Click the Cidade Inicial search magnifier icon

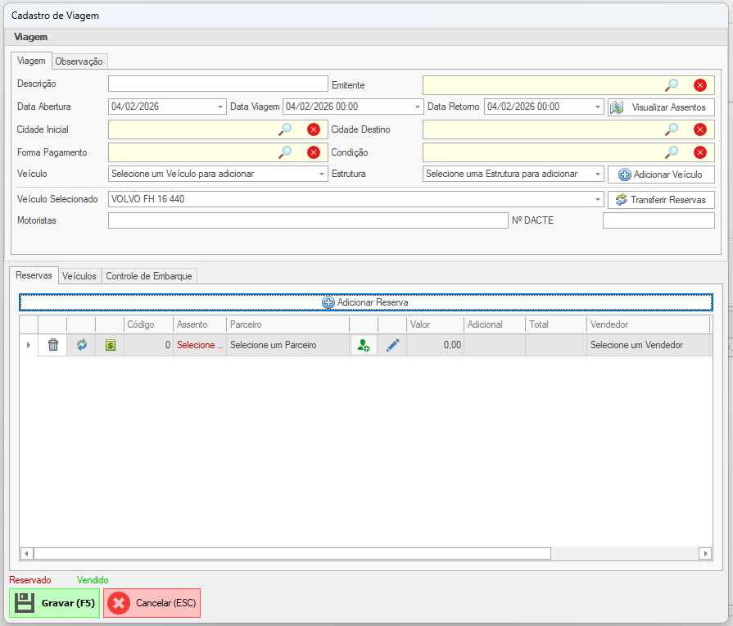pos(285,129)
